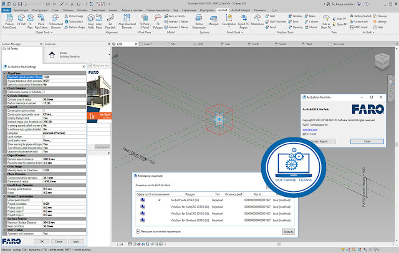Click the Align Pipes tool
399x253 pixels.
[x=99, y=21]
